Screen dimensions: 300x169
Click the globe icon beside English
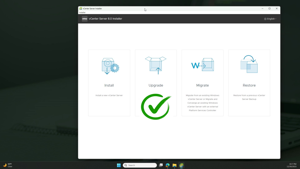coord(265,19)
